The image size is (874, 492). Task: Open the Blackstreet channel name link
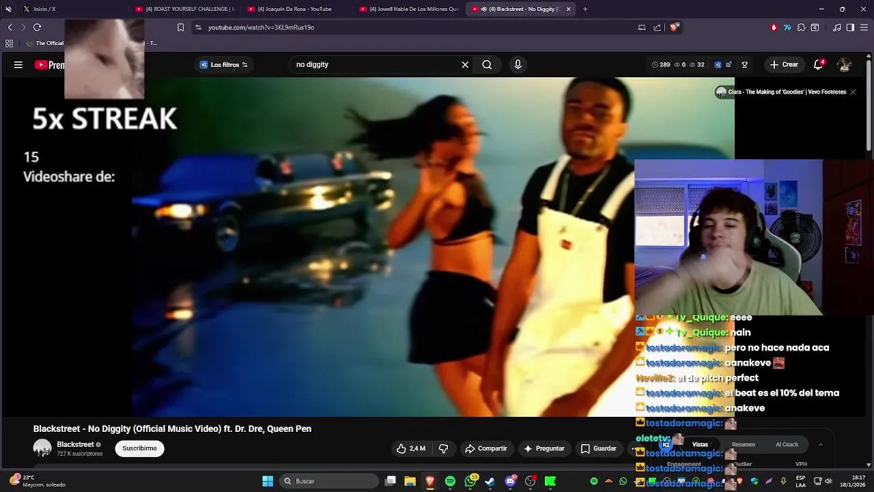click(x=75, y=444)
